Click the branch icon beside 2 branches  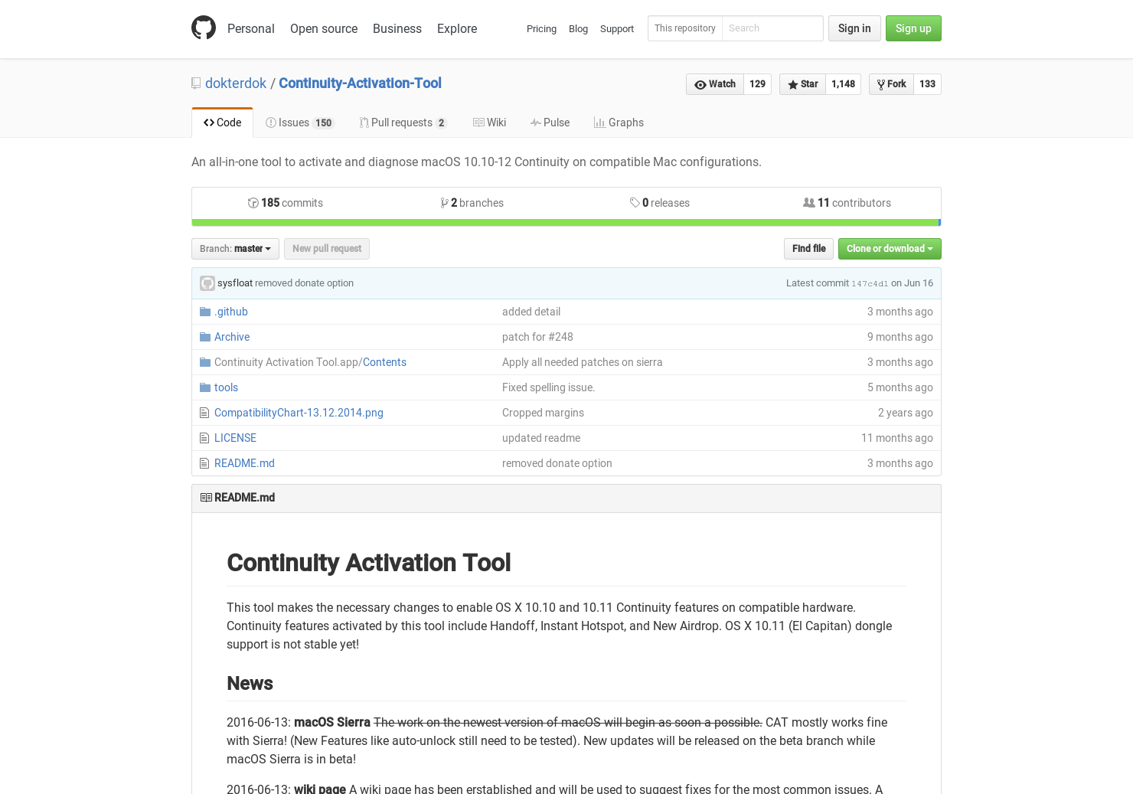[x=445, y=202]
